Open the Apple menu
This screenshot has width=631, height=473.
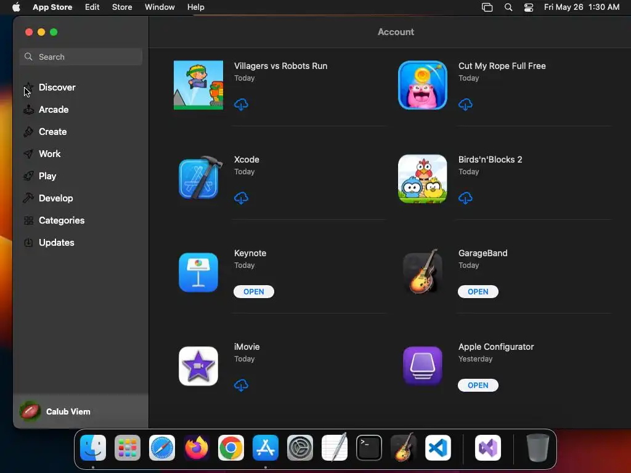pyautogui.click(x=16, y=7)
